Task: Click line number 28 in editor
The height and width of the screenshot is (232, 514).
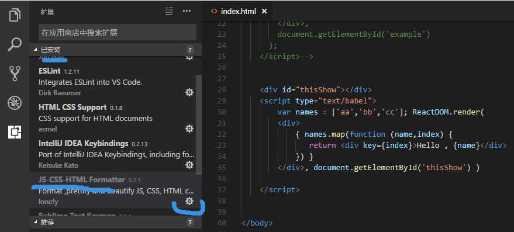Action: point(222,90)
